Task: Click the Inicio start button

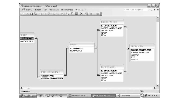Action: coord(28,95)
